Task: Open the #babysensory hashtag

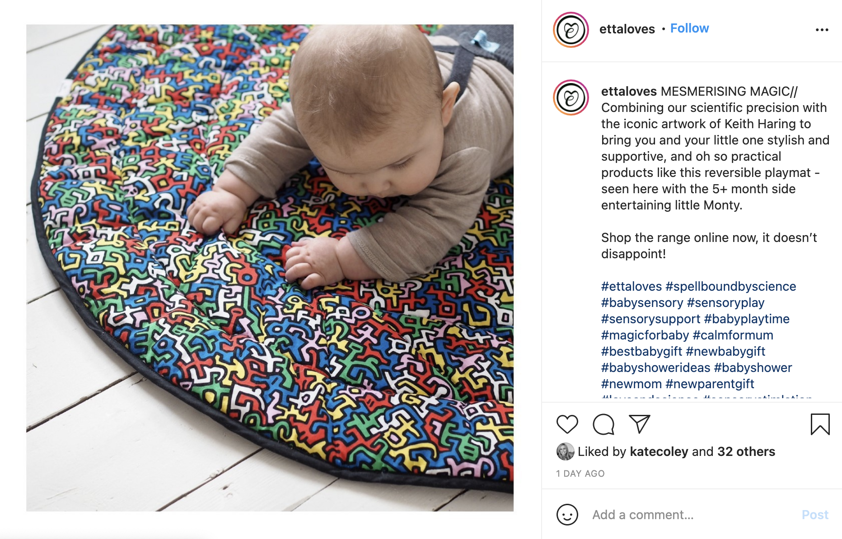Action: tap(642, 303)
